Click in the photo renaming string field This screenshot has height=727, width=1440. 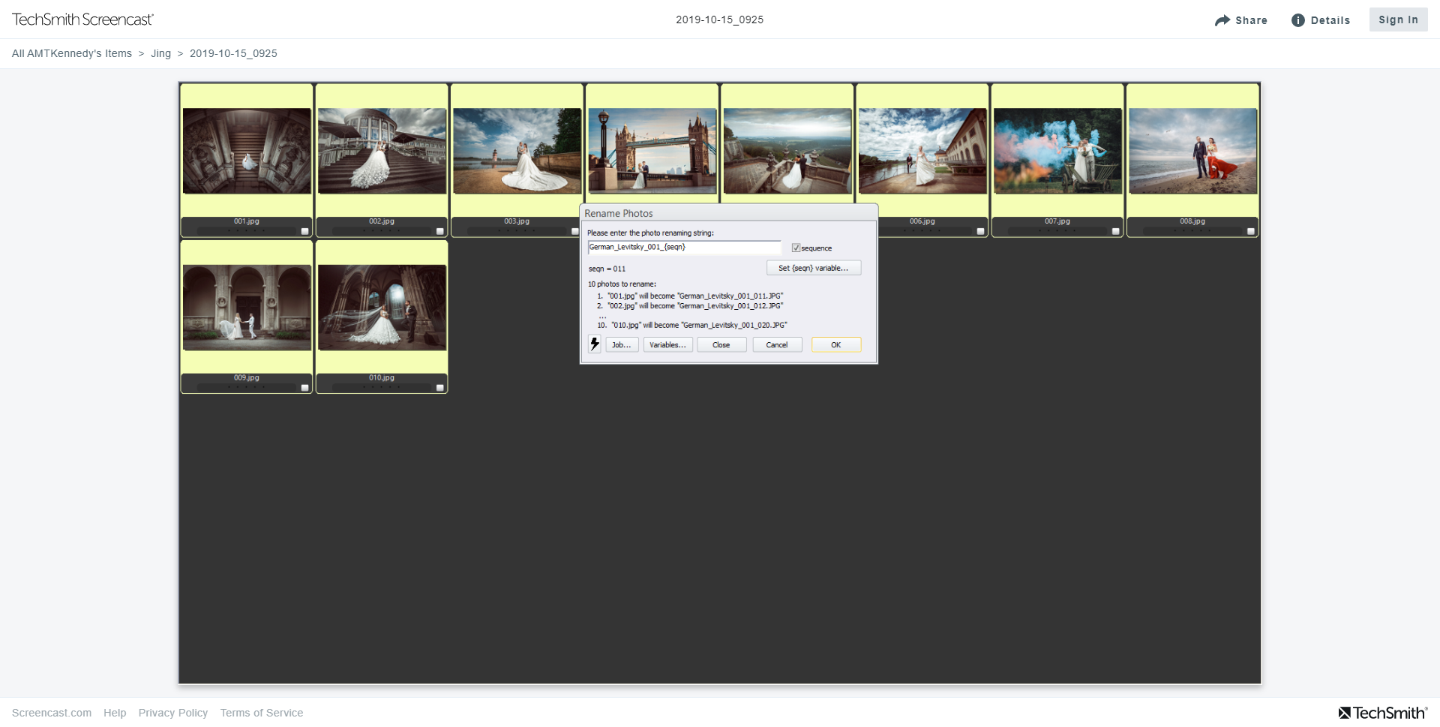coord(684,247)
